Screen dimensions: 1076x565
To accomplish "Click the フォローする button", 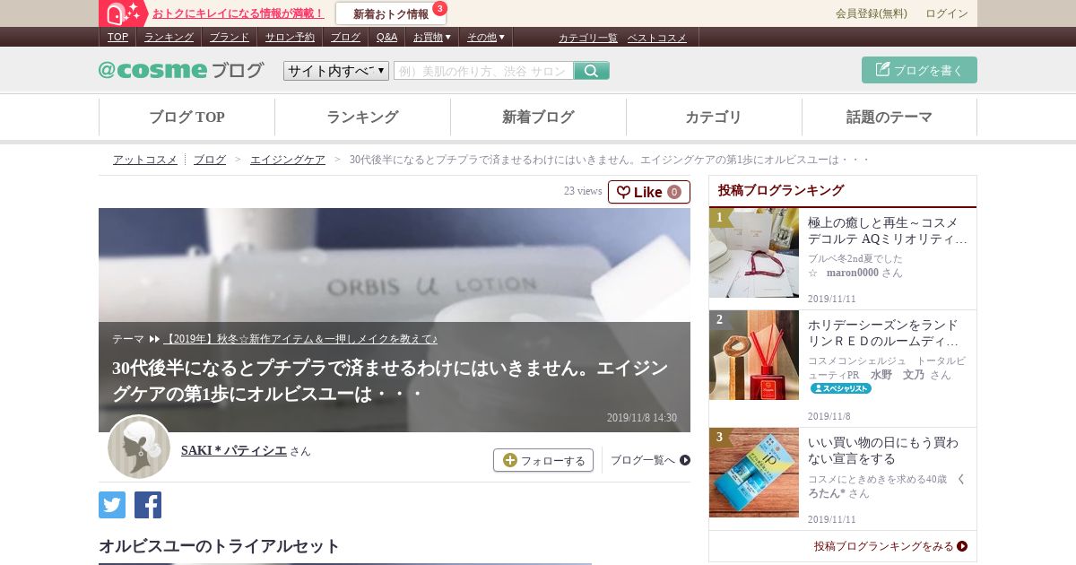I will click(543, 460).
